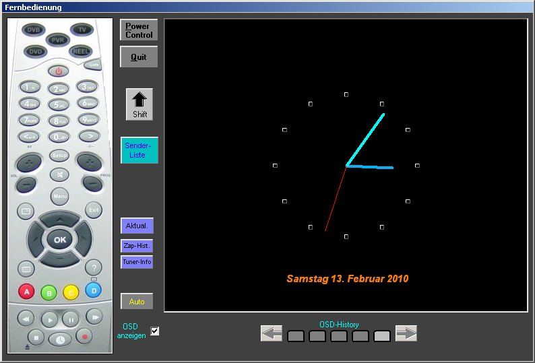Click the Quit button

[139, 57]
